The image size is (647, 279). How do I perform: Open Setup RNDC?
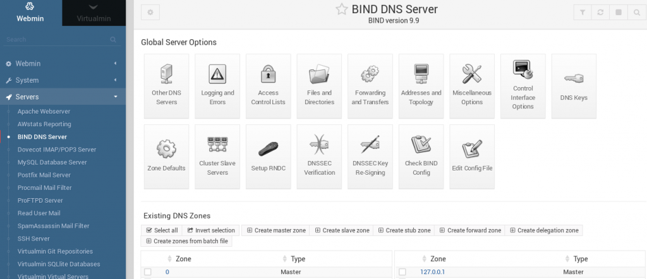(268, 157)
